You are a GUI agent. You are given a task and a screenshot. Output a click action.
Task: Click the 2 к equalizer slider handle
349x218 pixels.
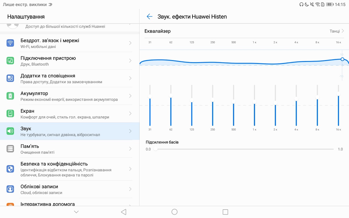(275, 103)
